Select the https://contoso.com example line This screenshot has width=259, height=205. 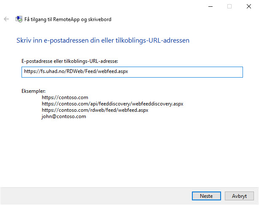(x=65, y=97)
